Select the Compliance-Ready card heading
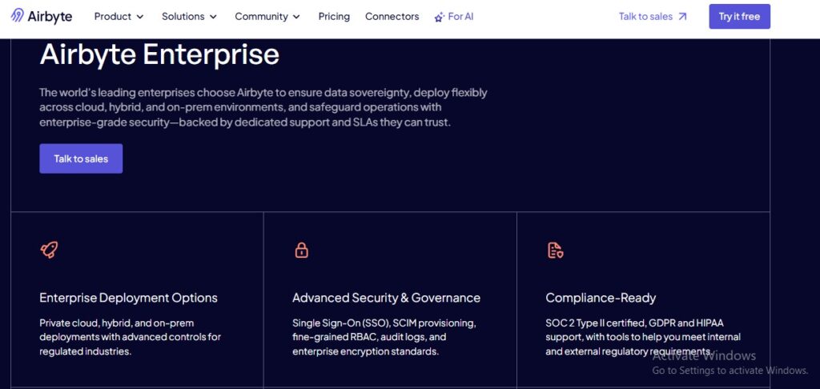The image size is (820, 389). [601, 298]
